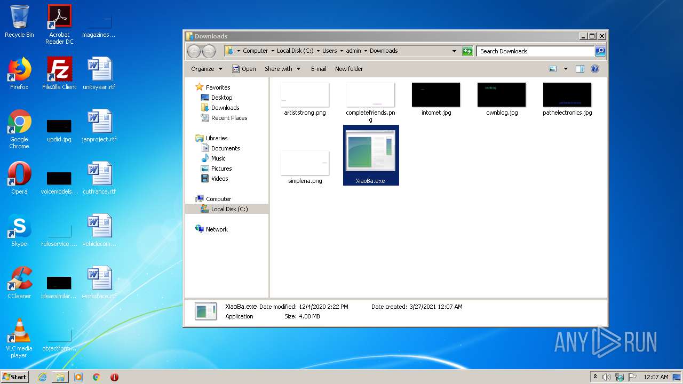This screenshot has height=384, width=683.
Task: Click volume speaker icon in system tray
Action: click(x=607, y=377)
